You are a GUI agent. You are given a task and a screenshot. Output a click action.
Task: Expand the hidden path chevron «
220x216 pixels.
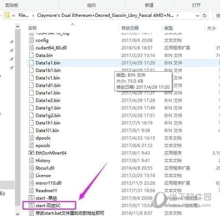coord(14,16)
